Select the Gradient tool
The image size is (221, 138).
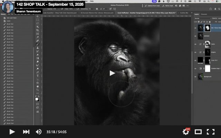[38, 58]
